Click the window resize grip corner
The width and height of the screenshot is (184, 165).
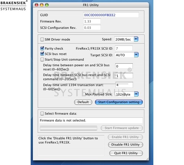click(x=148, y=159)
